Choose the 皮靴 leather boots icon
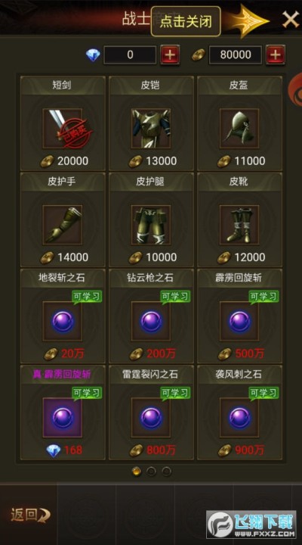Image resolution: width=302 pixels, height=545 pixels. tap(239, 225)
